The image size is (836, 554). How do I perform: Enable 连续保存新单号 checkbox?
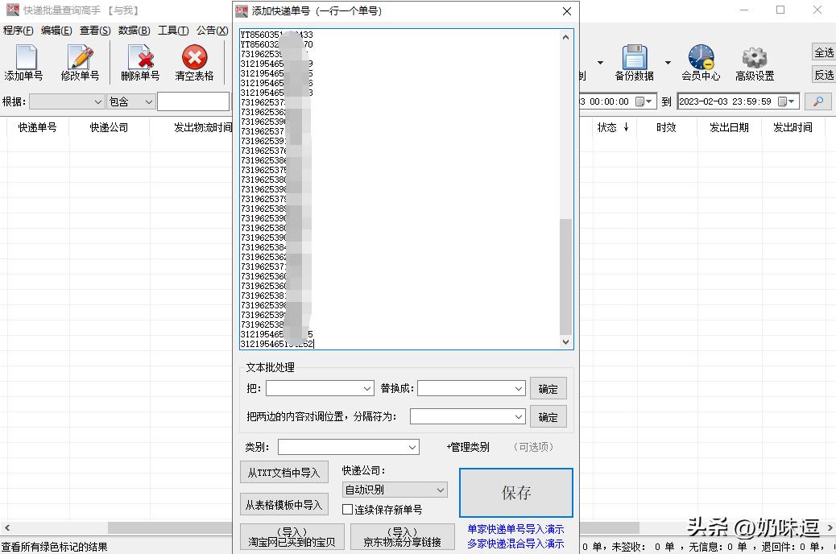(x=348, y=510)
